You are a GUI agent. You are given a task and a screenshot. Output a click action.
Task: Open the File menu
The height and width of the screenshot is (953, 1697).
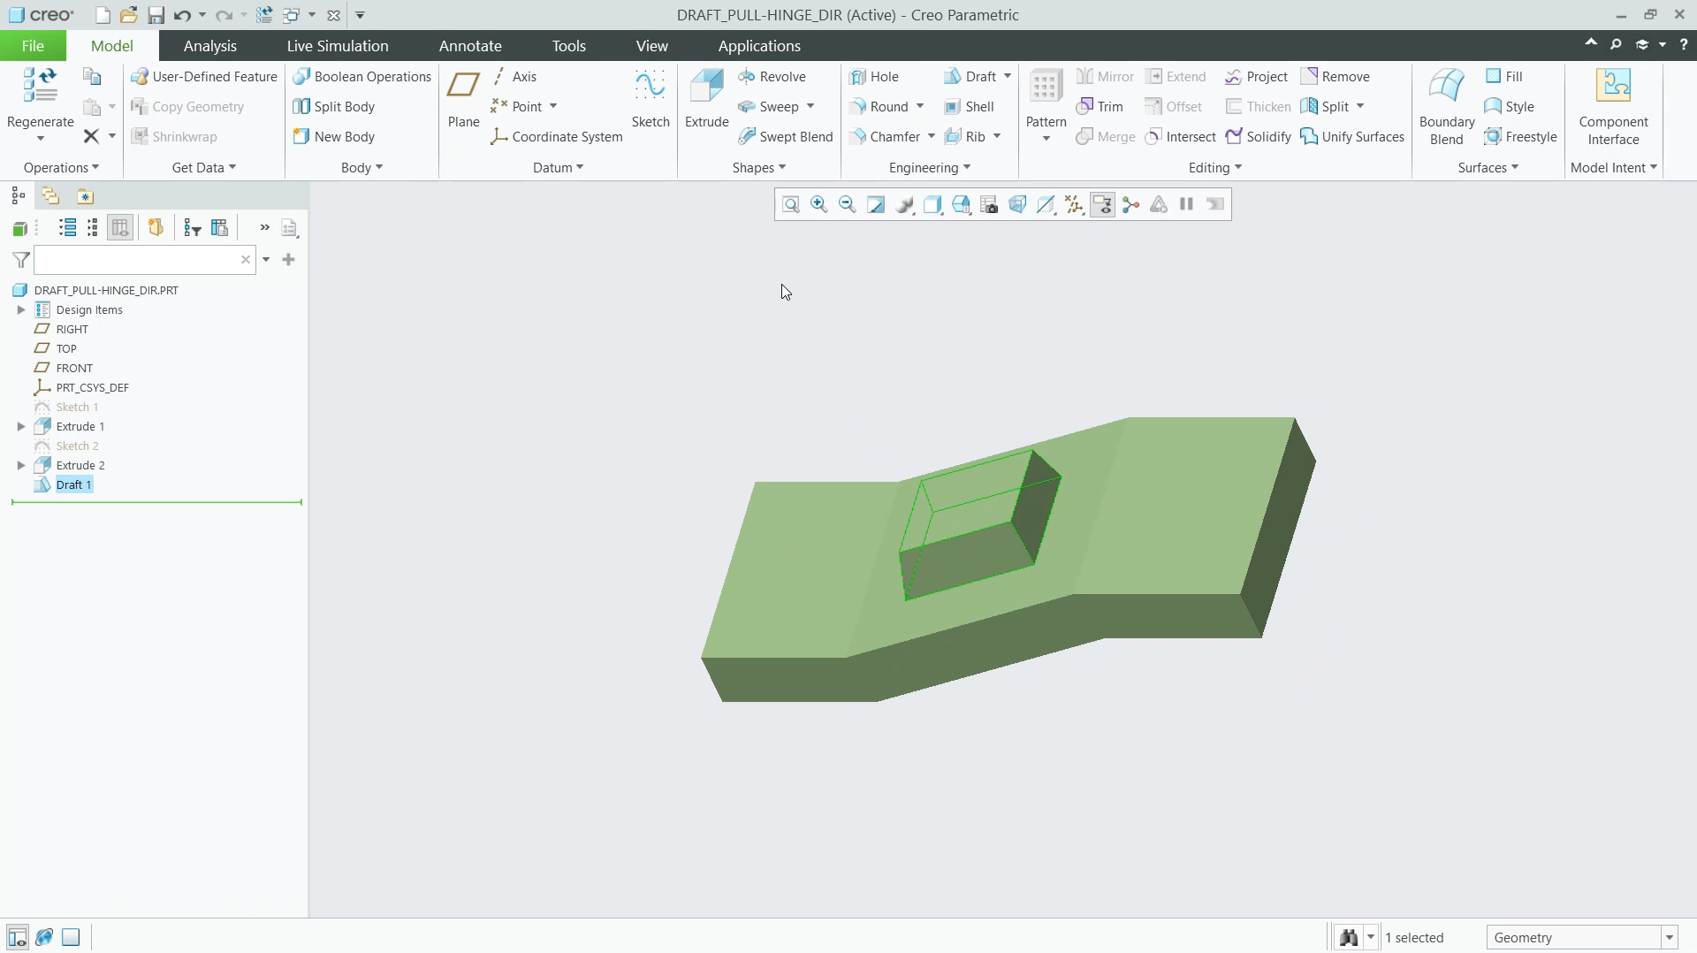point(33,46)
